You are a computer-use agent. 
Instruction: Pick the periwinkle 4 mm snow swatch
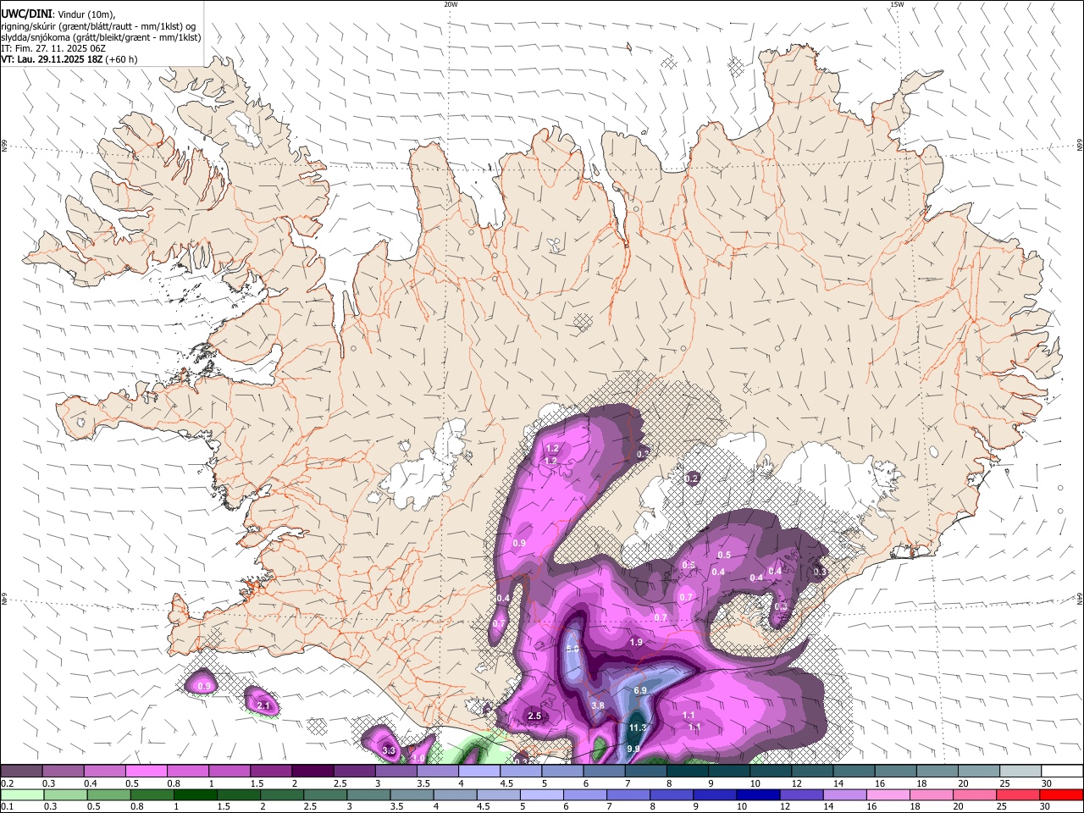[x=479, y=772]
